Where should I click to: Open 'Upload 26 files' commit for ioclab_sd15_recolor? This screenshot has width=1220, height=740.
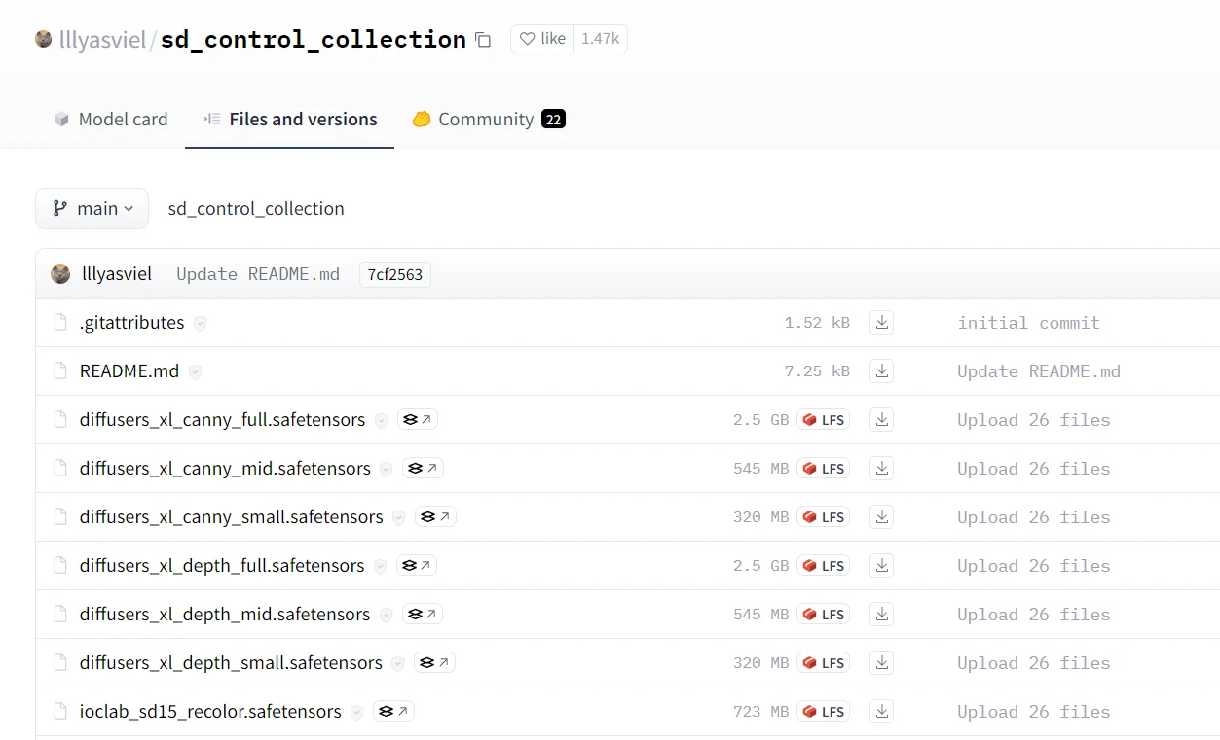(1034, 712)
